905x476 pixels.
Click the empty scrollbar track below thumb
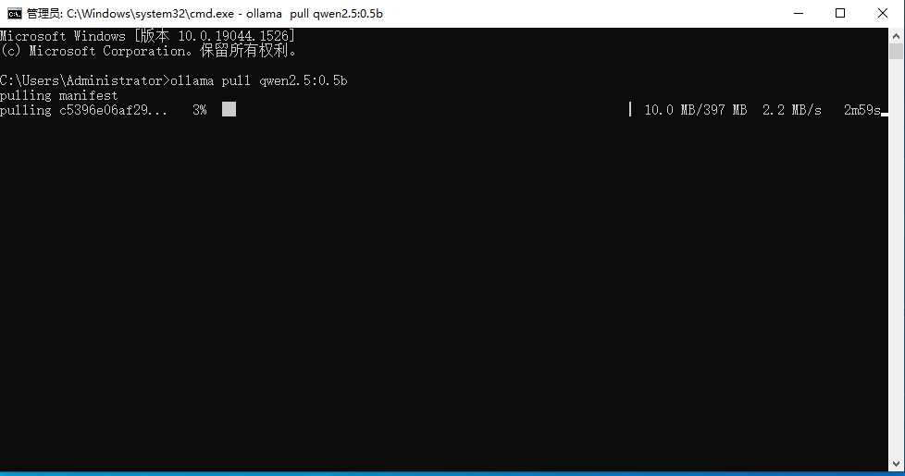pos(896,258)
